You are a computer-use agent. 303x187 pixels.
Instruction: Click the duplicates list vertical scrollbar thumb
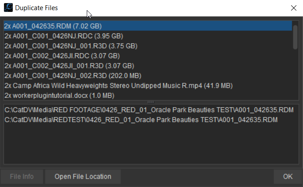tap(295, 37)
